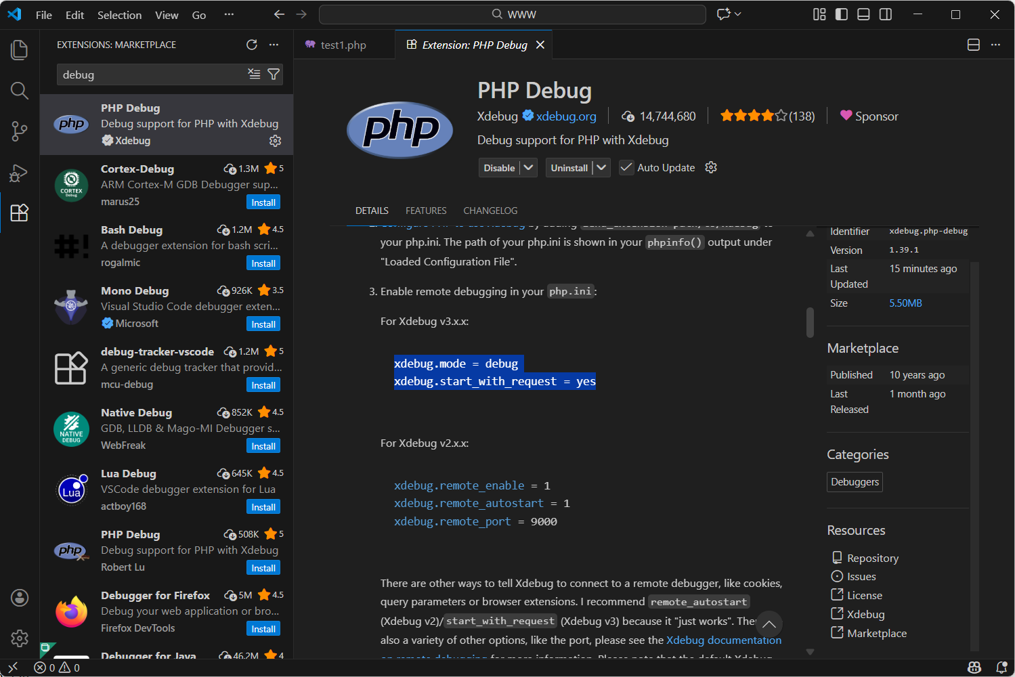Viewport: 1015px width, 677px height.
Task: Open the Accounts menu icon
Action: click(x=20, y=598)
